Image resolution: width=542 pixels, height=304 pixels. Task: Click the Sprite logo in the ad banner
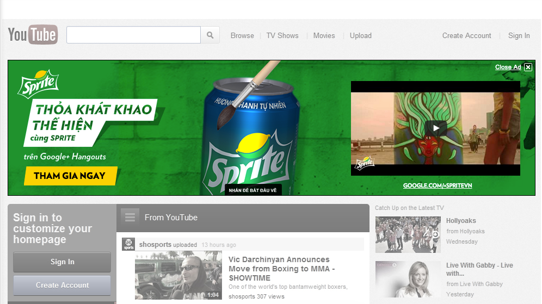pos(38,84)
